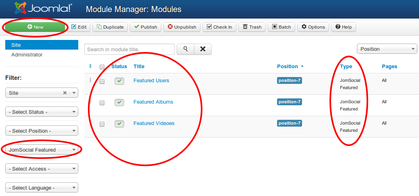419x196 pixels.
Task: Open the Featured Videoes module
Action: pos(154,123)
